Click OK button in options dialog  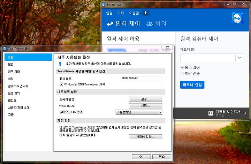click(x=141, y=156)
